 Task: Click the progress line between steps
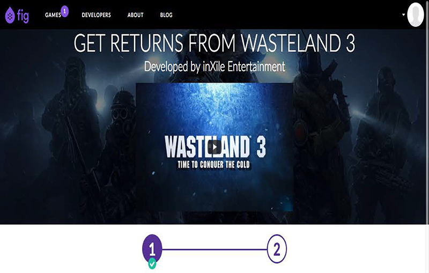[214, 249]
